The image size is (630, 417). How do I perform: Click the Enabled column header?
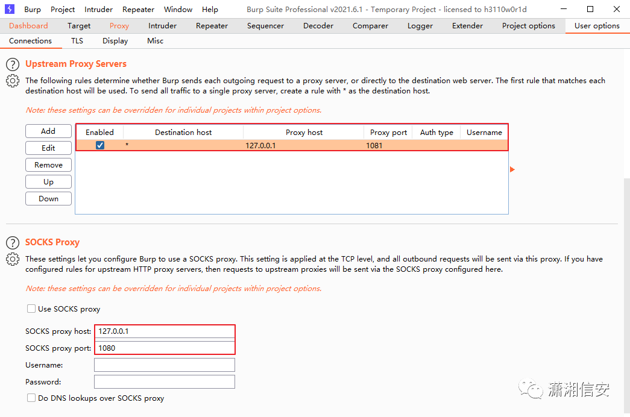click(x=99, y=132)
